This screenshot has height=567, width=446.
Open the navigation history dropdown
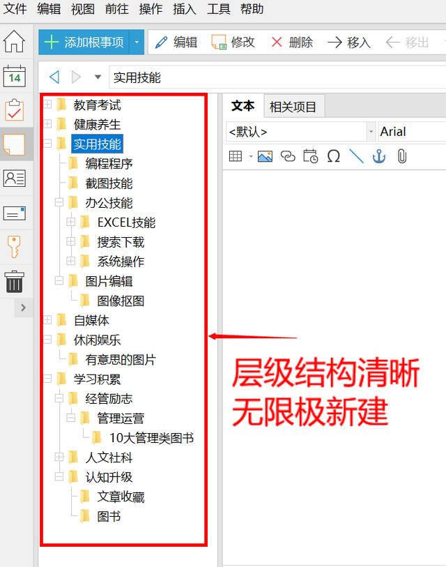point(98,77)
